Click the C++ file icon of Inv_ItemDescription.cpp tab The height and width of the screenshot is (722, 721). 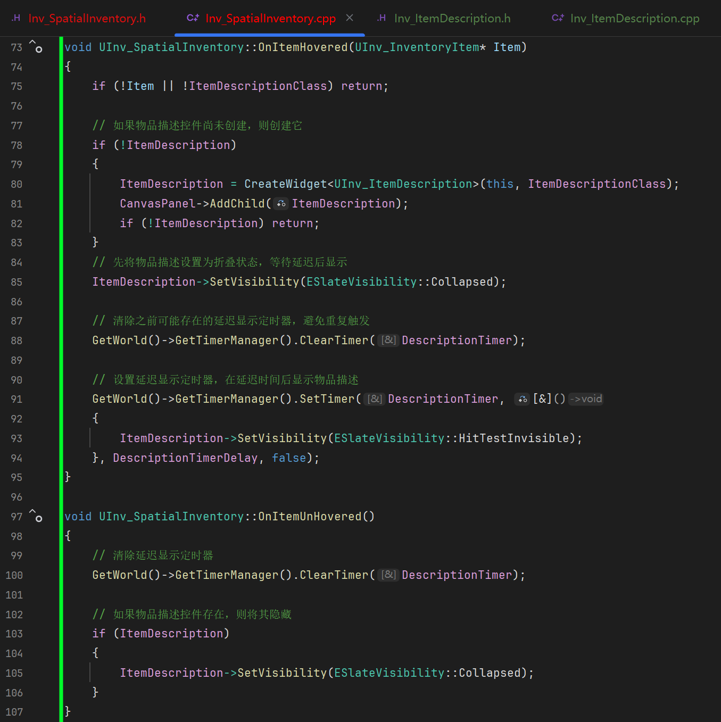[558, 18]
